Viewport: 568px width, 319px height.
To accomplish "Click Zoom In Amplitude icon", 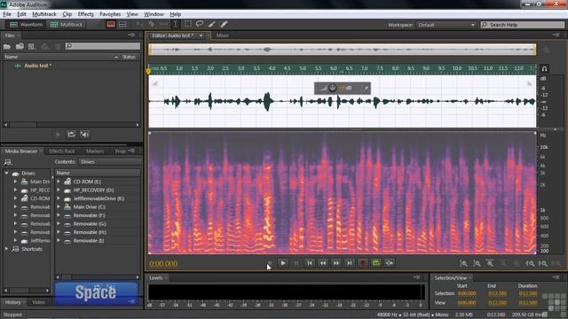I will click(x=463, y=264).
